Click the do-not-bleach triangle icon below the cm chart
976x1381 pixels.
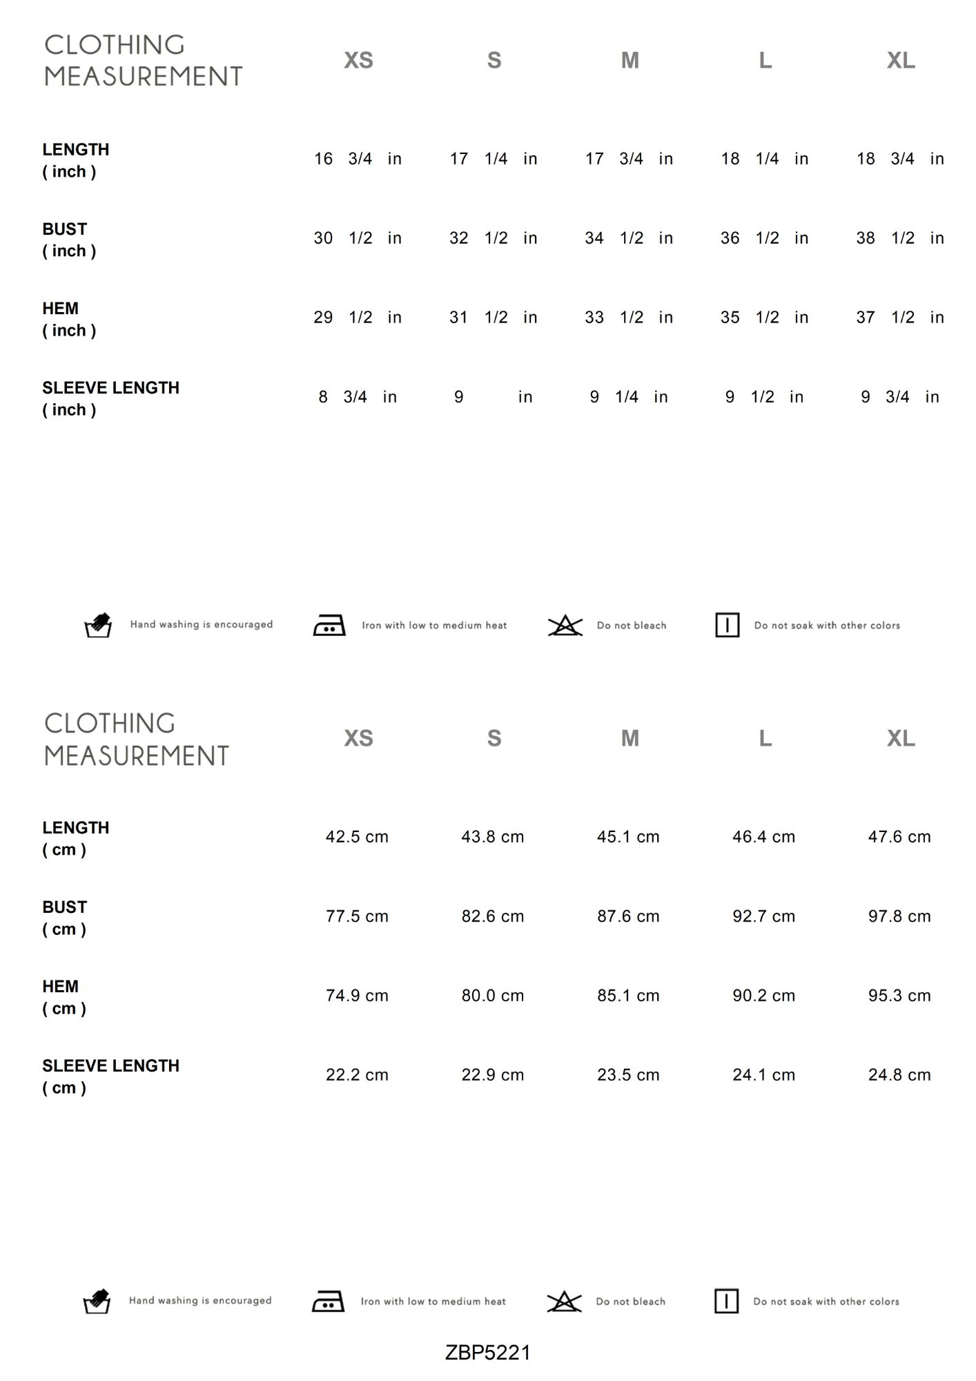click(x=564, y=1301)
